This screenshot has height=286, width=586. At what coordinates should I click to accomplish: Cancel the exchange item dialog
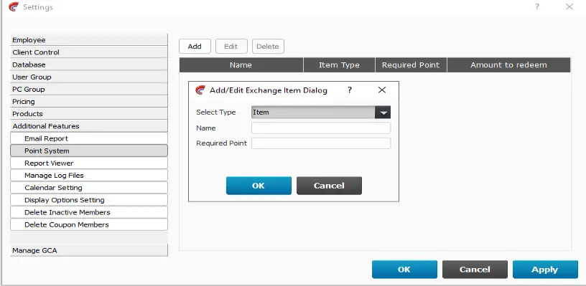tap(329, 186)
